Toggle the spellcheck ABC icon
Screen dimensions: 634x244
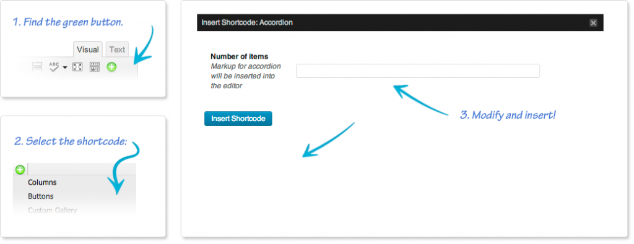54,67
